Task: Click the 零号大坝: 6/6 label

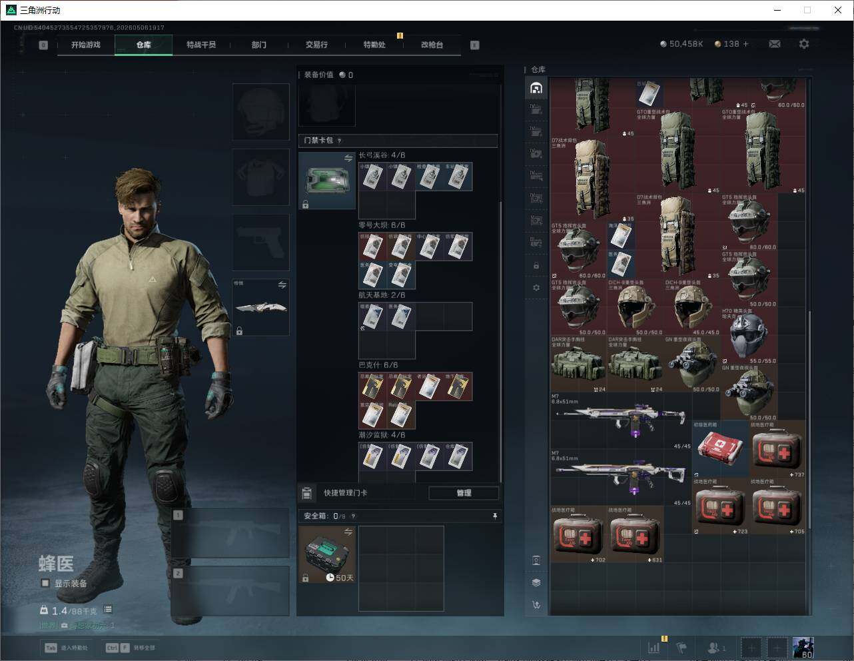Action: pos(382,225)
